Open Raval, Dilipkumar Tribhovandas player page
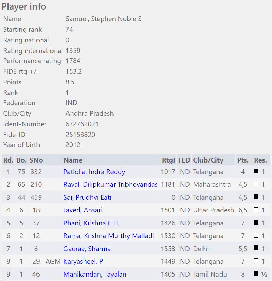 tap(110, 184)
